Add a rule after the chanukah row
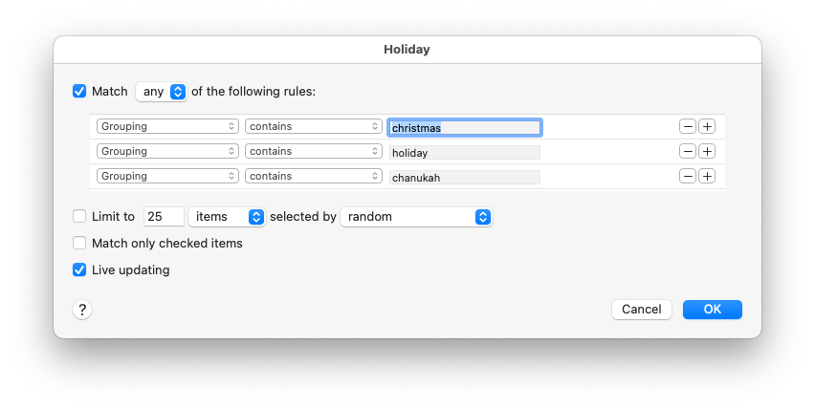Screen dimensions: 815x409 (707, 176)
